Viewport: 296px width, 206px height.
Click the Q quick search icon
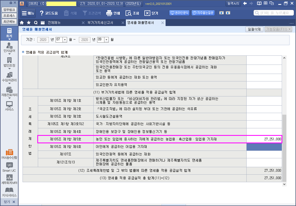(x=36, y=23)
